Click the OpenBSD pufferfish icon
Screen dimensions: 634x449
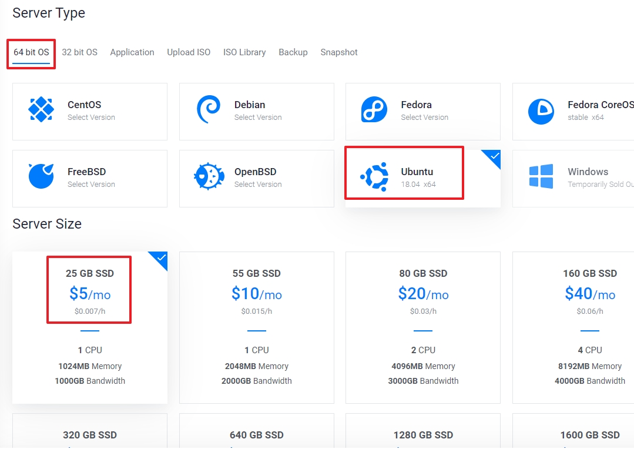pos(209,176)
